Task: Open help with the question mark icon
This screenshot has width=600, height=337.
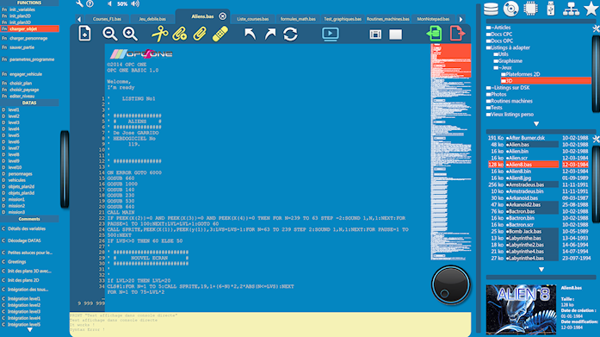Action: pos(90,3)
